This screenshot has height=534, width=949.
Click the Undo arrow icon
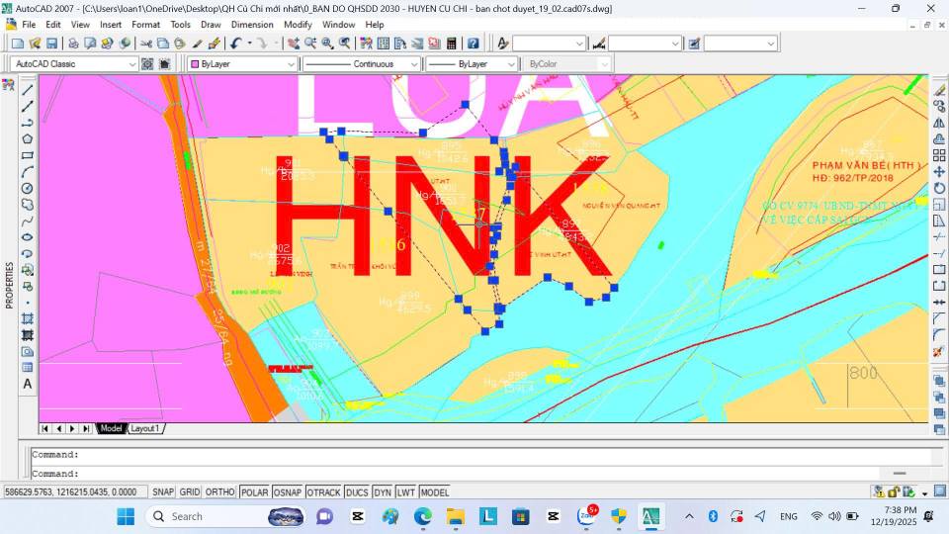(x=235, y=44)
